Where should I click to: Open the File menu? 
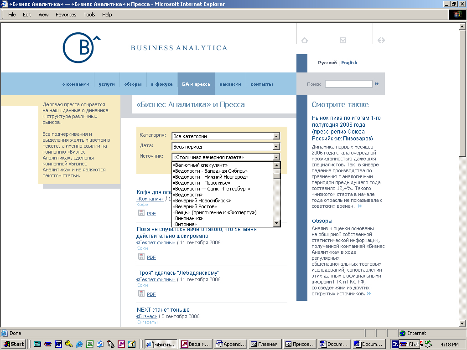pos(12,15)
